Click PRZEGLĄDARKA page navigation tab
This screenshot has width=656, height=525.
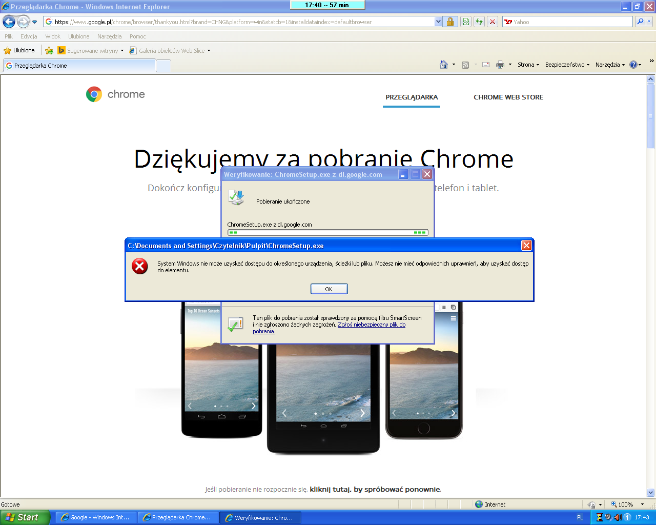(412, 97)
